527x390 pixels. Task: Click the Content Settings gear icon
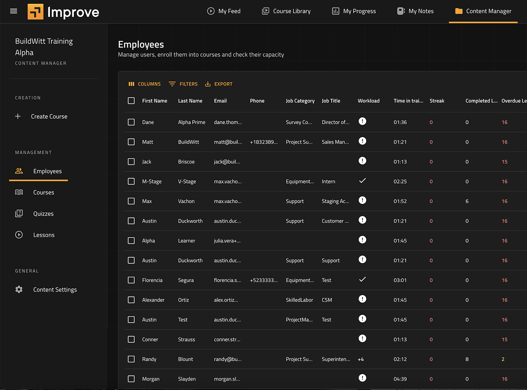19,289
